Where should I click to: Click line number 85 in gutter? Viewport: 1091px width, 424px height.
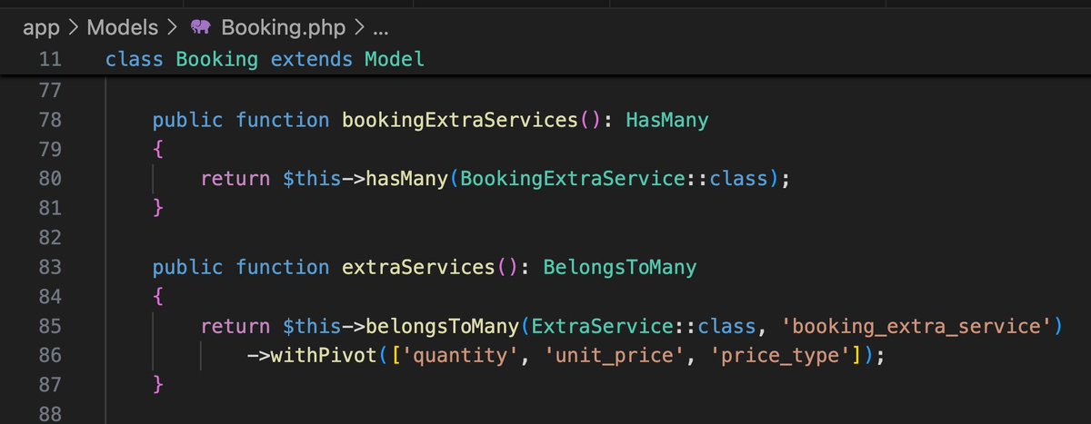pyautogui.click(x=51, y=326)
